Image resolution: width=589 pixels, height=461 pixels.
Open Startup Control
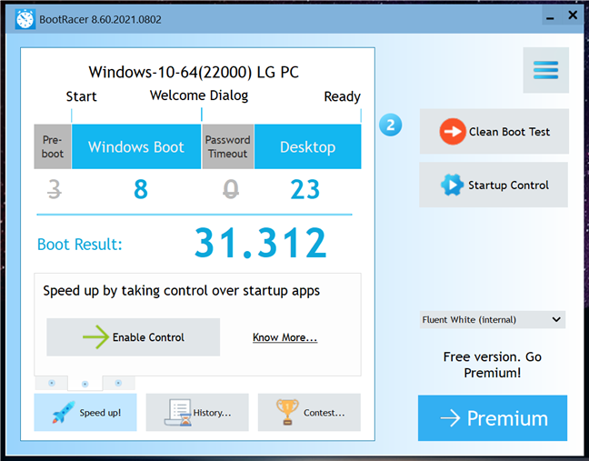pos(494,185)
